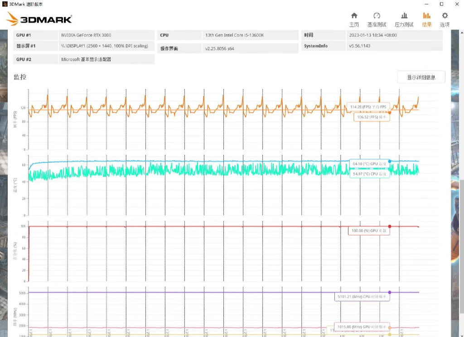Screen dimensions: 464x337
Task: Click the 64.50 °C GPU temperature tooltip
Action: (369, 164)
